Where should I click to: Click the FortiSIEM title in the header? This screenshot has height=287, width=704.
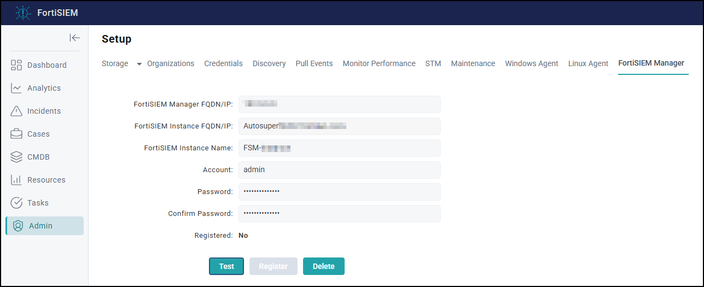(57, 13)
